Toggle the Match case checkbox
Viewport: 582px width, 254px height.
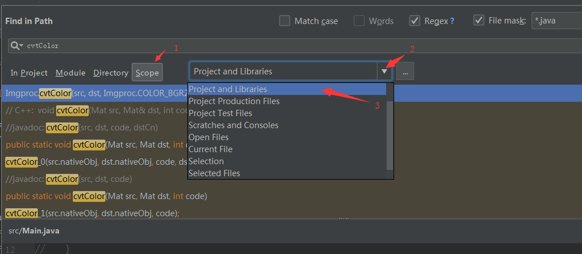point(285,21)
